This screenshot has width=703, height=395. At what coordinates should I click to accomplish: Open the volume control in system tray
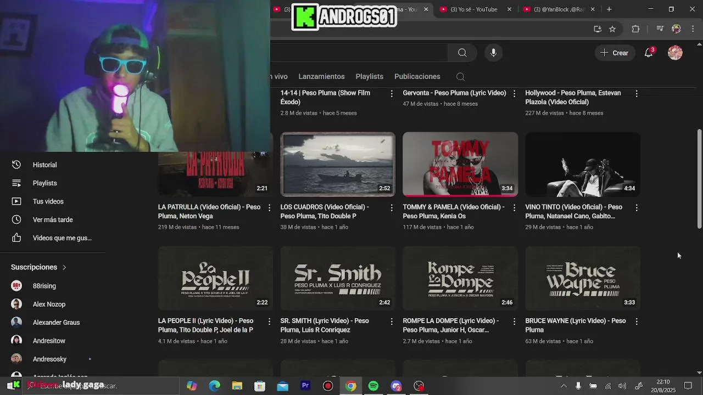pyautogui.click(x=622, y=386)
